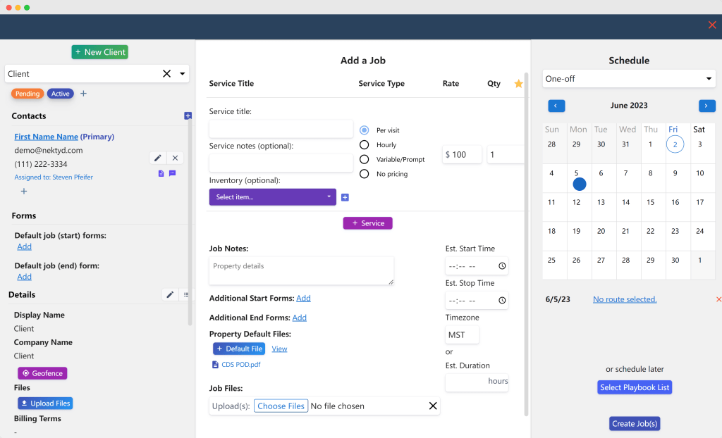Click the list view icon beside Details
The height and width of the screenshot is (438, 722).
tap(186, 295)
